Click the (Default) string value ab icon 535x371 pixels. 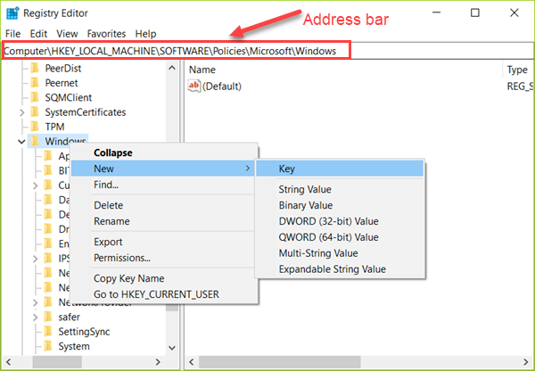click(193, 86)
